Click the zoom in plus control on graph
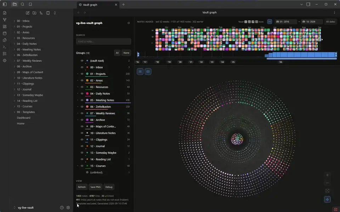 point(327,175)
